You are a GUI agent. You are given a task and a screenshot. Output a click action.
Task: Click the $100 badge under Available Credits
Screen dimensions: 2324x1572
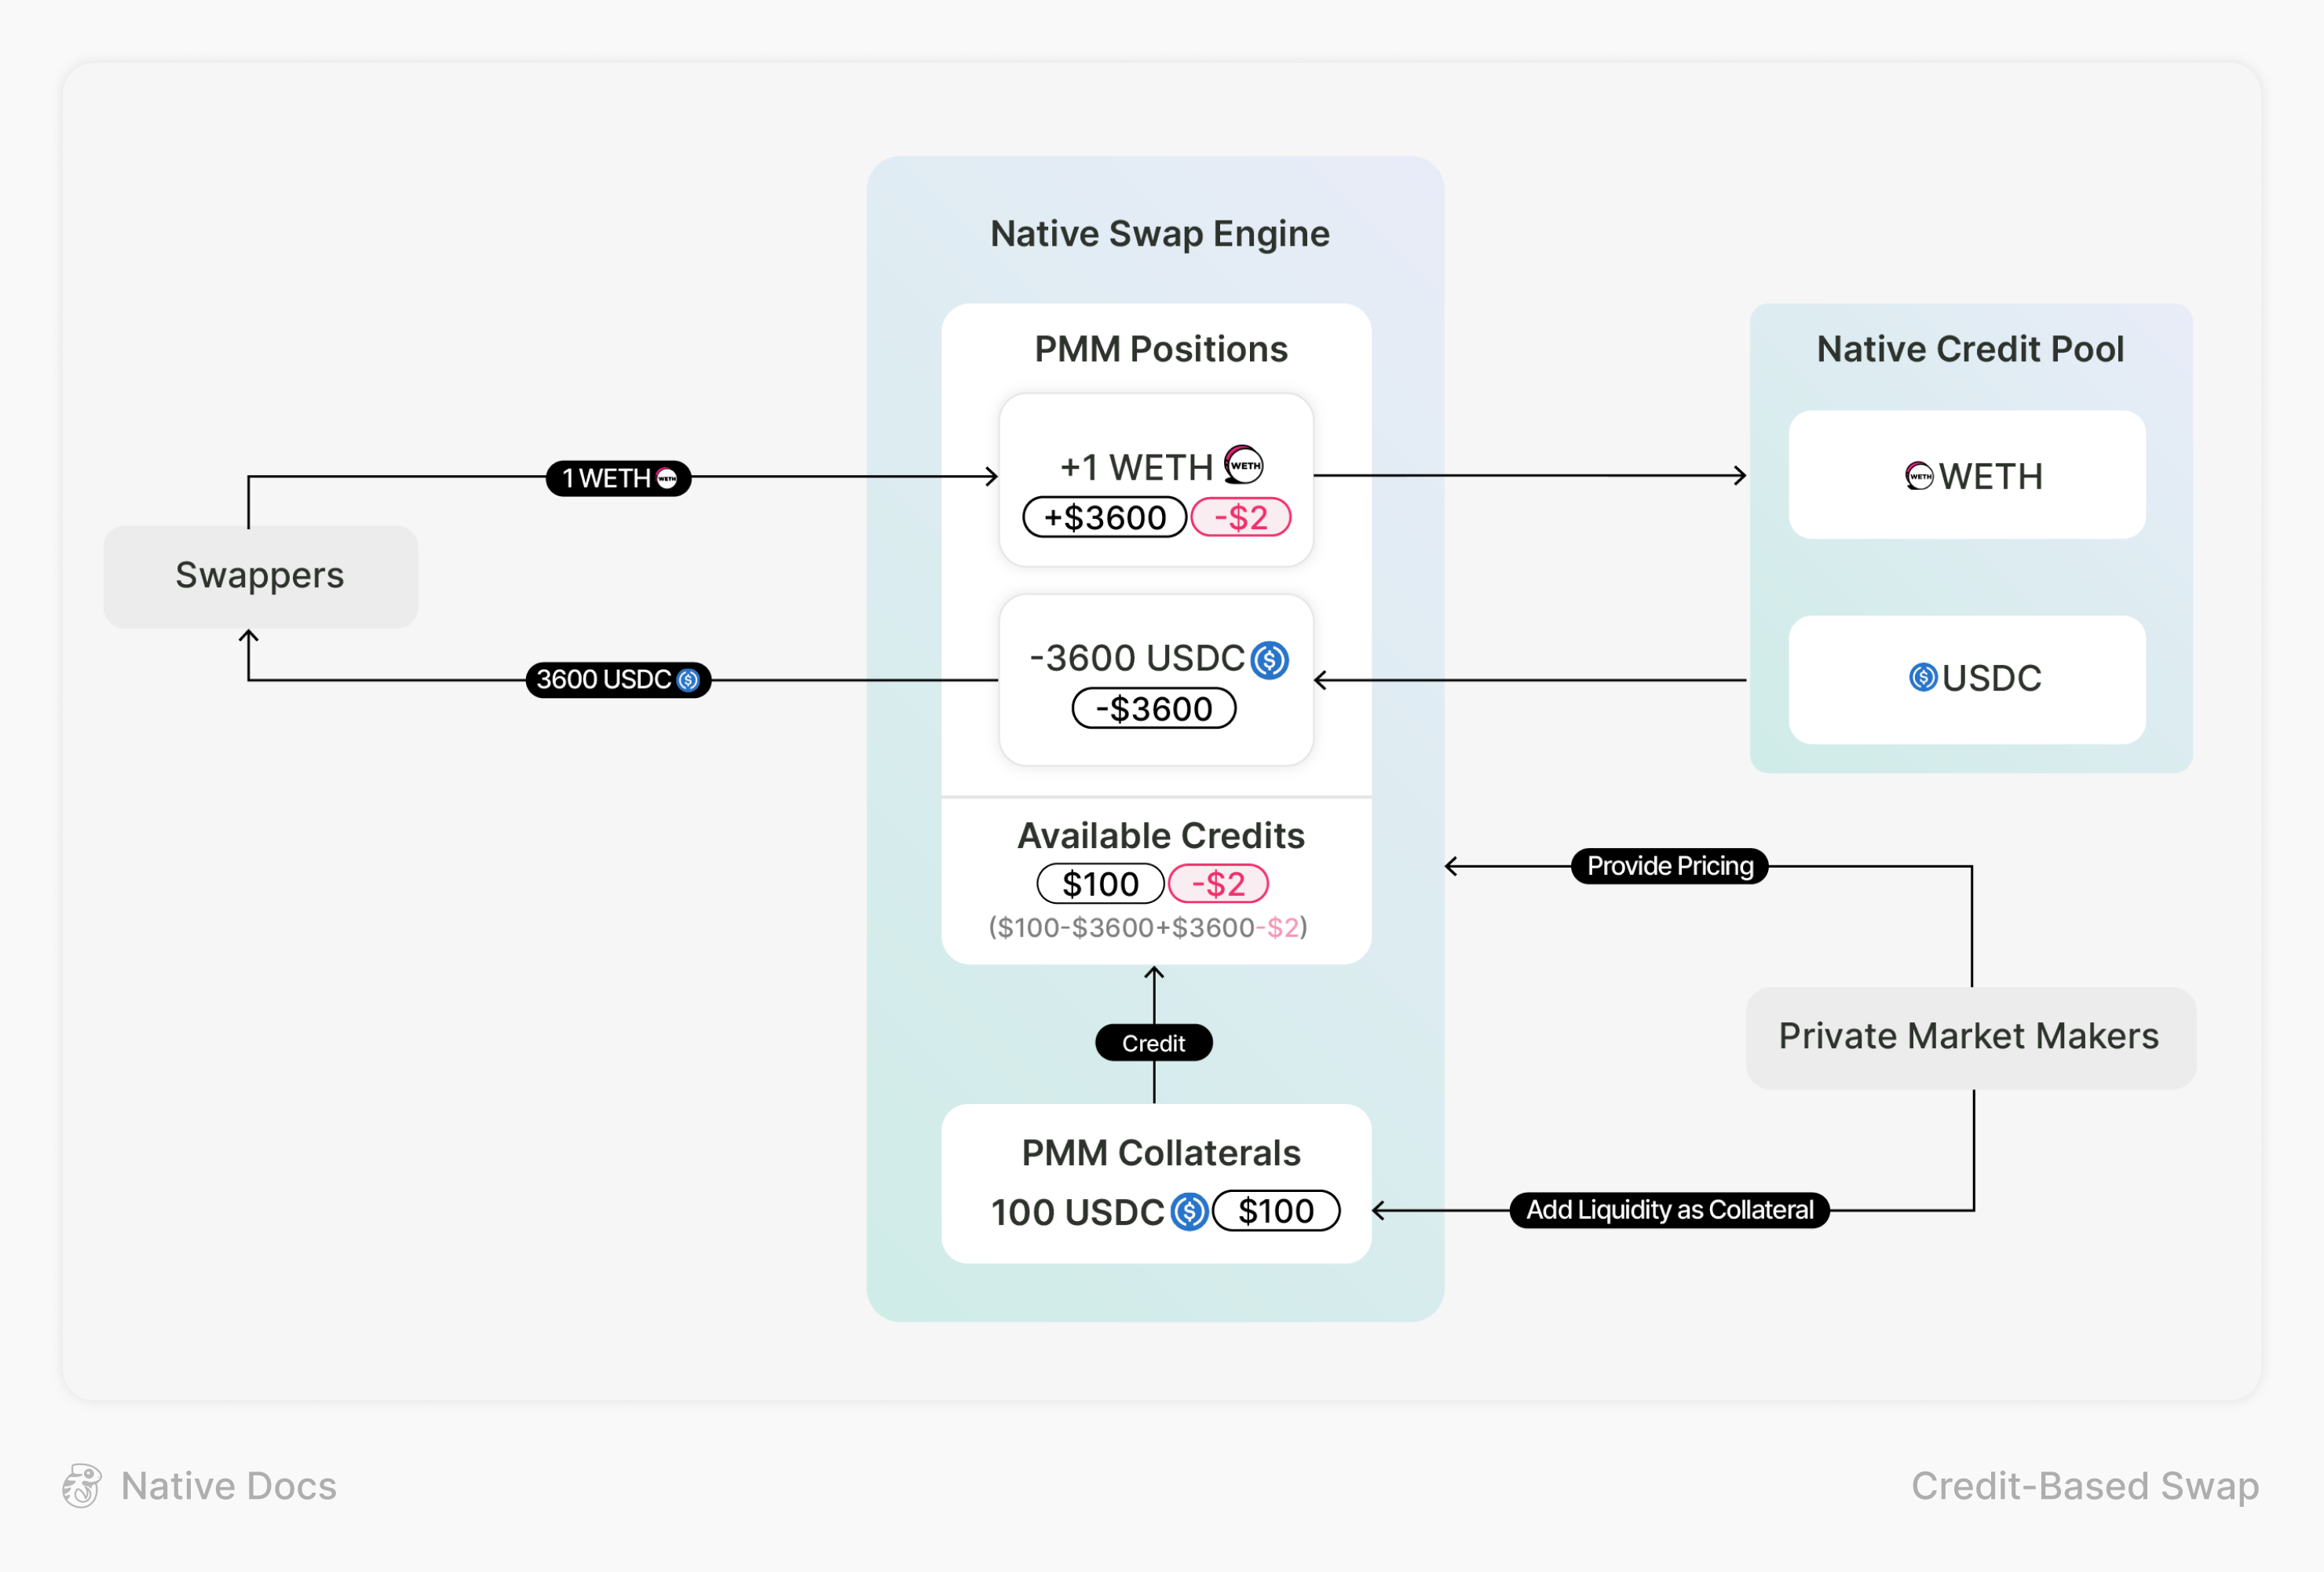(x=1100, y=884)
